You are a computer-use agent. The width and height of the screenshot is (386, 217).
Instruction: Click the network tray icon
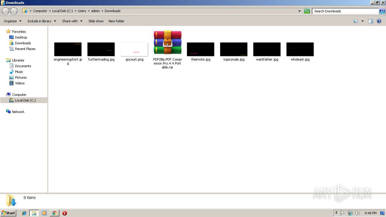(350, 213)
